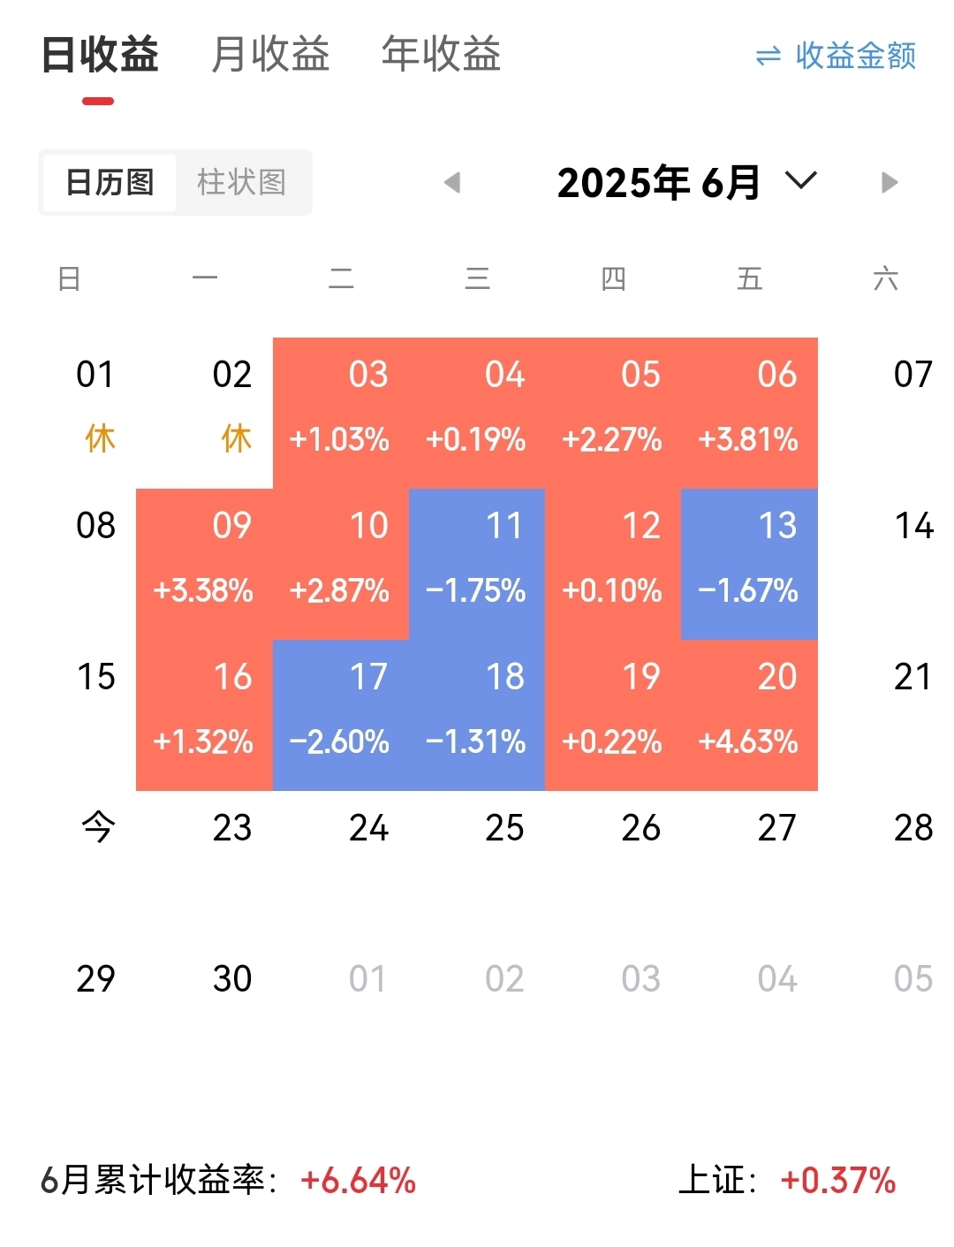Open the month picker chevron next to 2025年 6月
This screenshot has width=954, height=1247.
[x=801, y=181]
